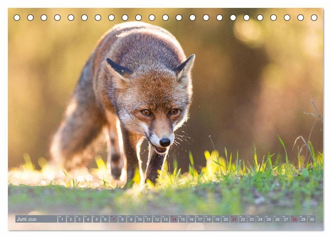Click date 11 in the date row
331x238 pixels.
148,219
